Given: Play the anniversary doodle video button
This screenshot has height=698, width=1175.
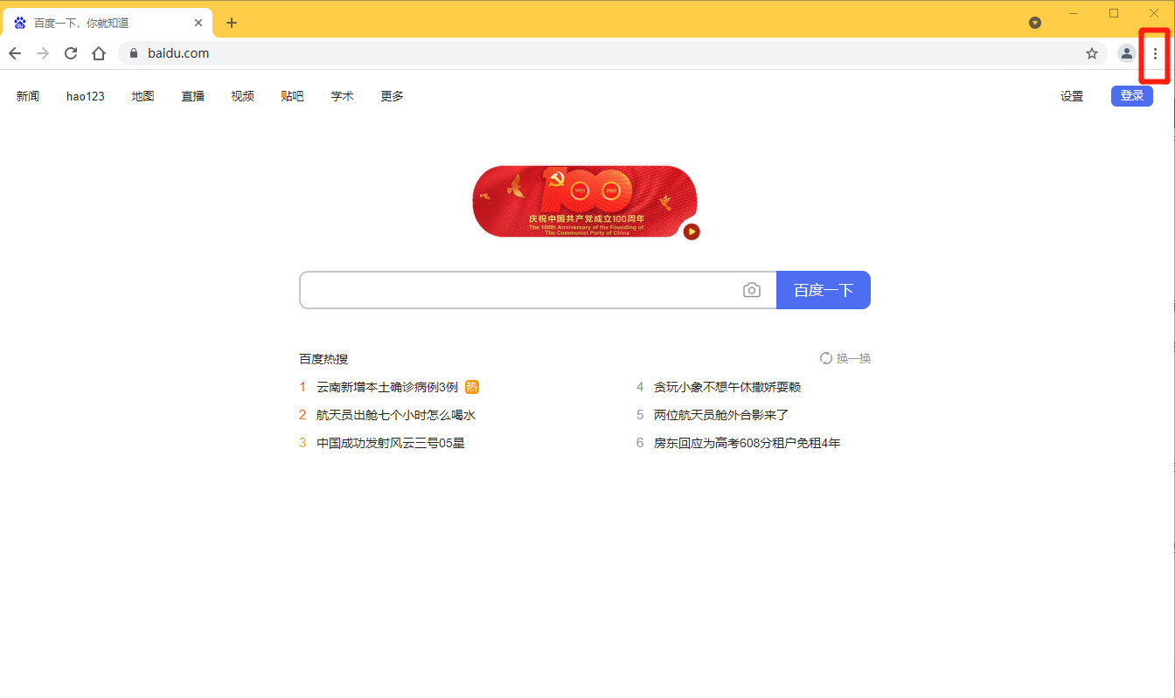Looking at the screenshot, I should click(692, 232).
